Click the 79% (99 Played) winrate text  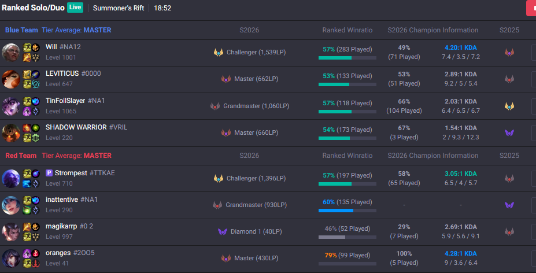pos(348,255)
